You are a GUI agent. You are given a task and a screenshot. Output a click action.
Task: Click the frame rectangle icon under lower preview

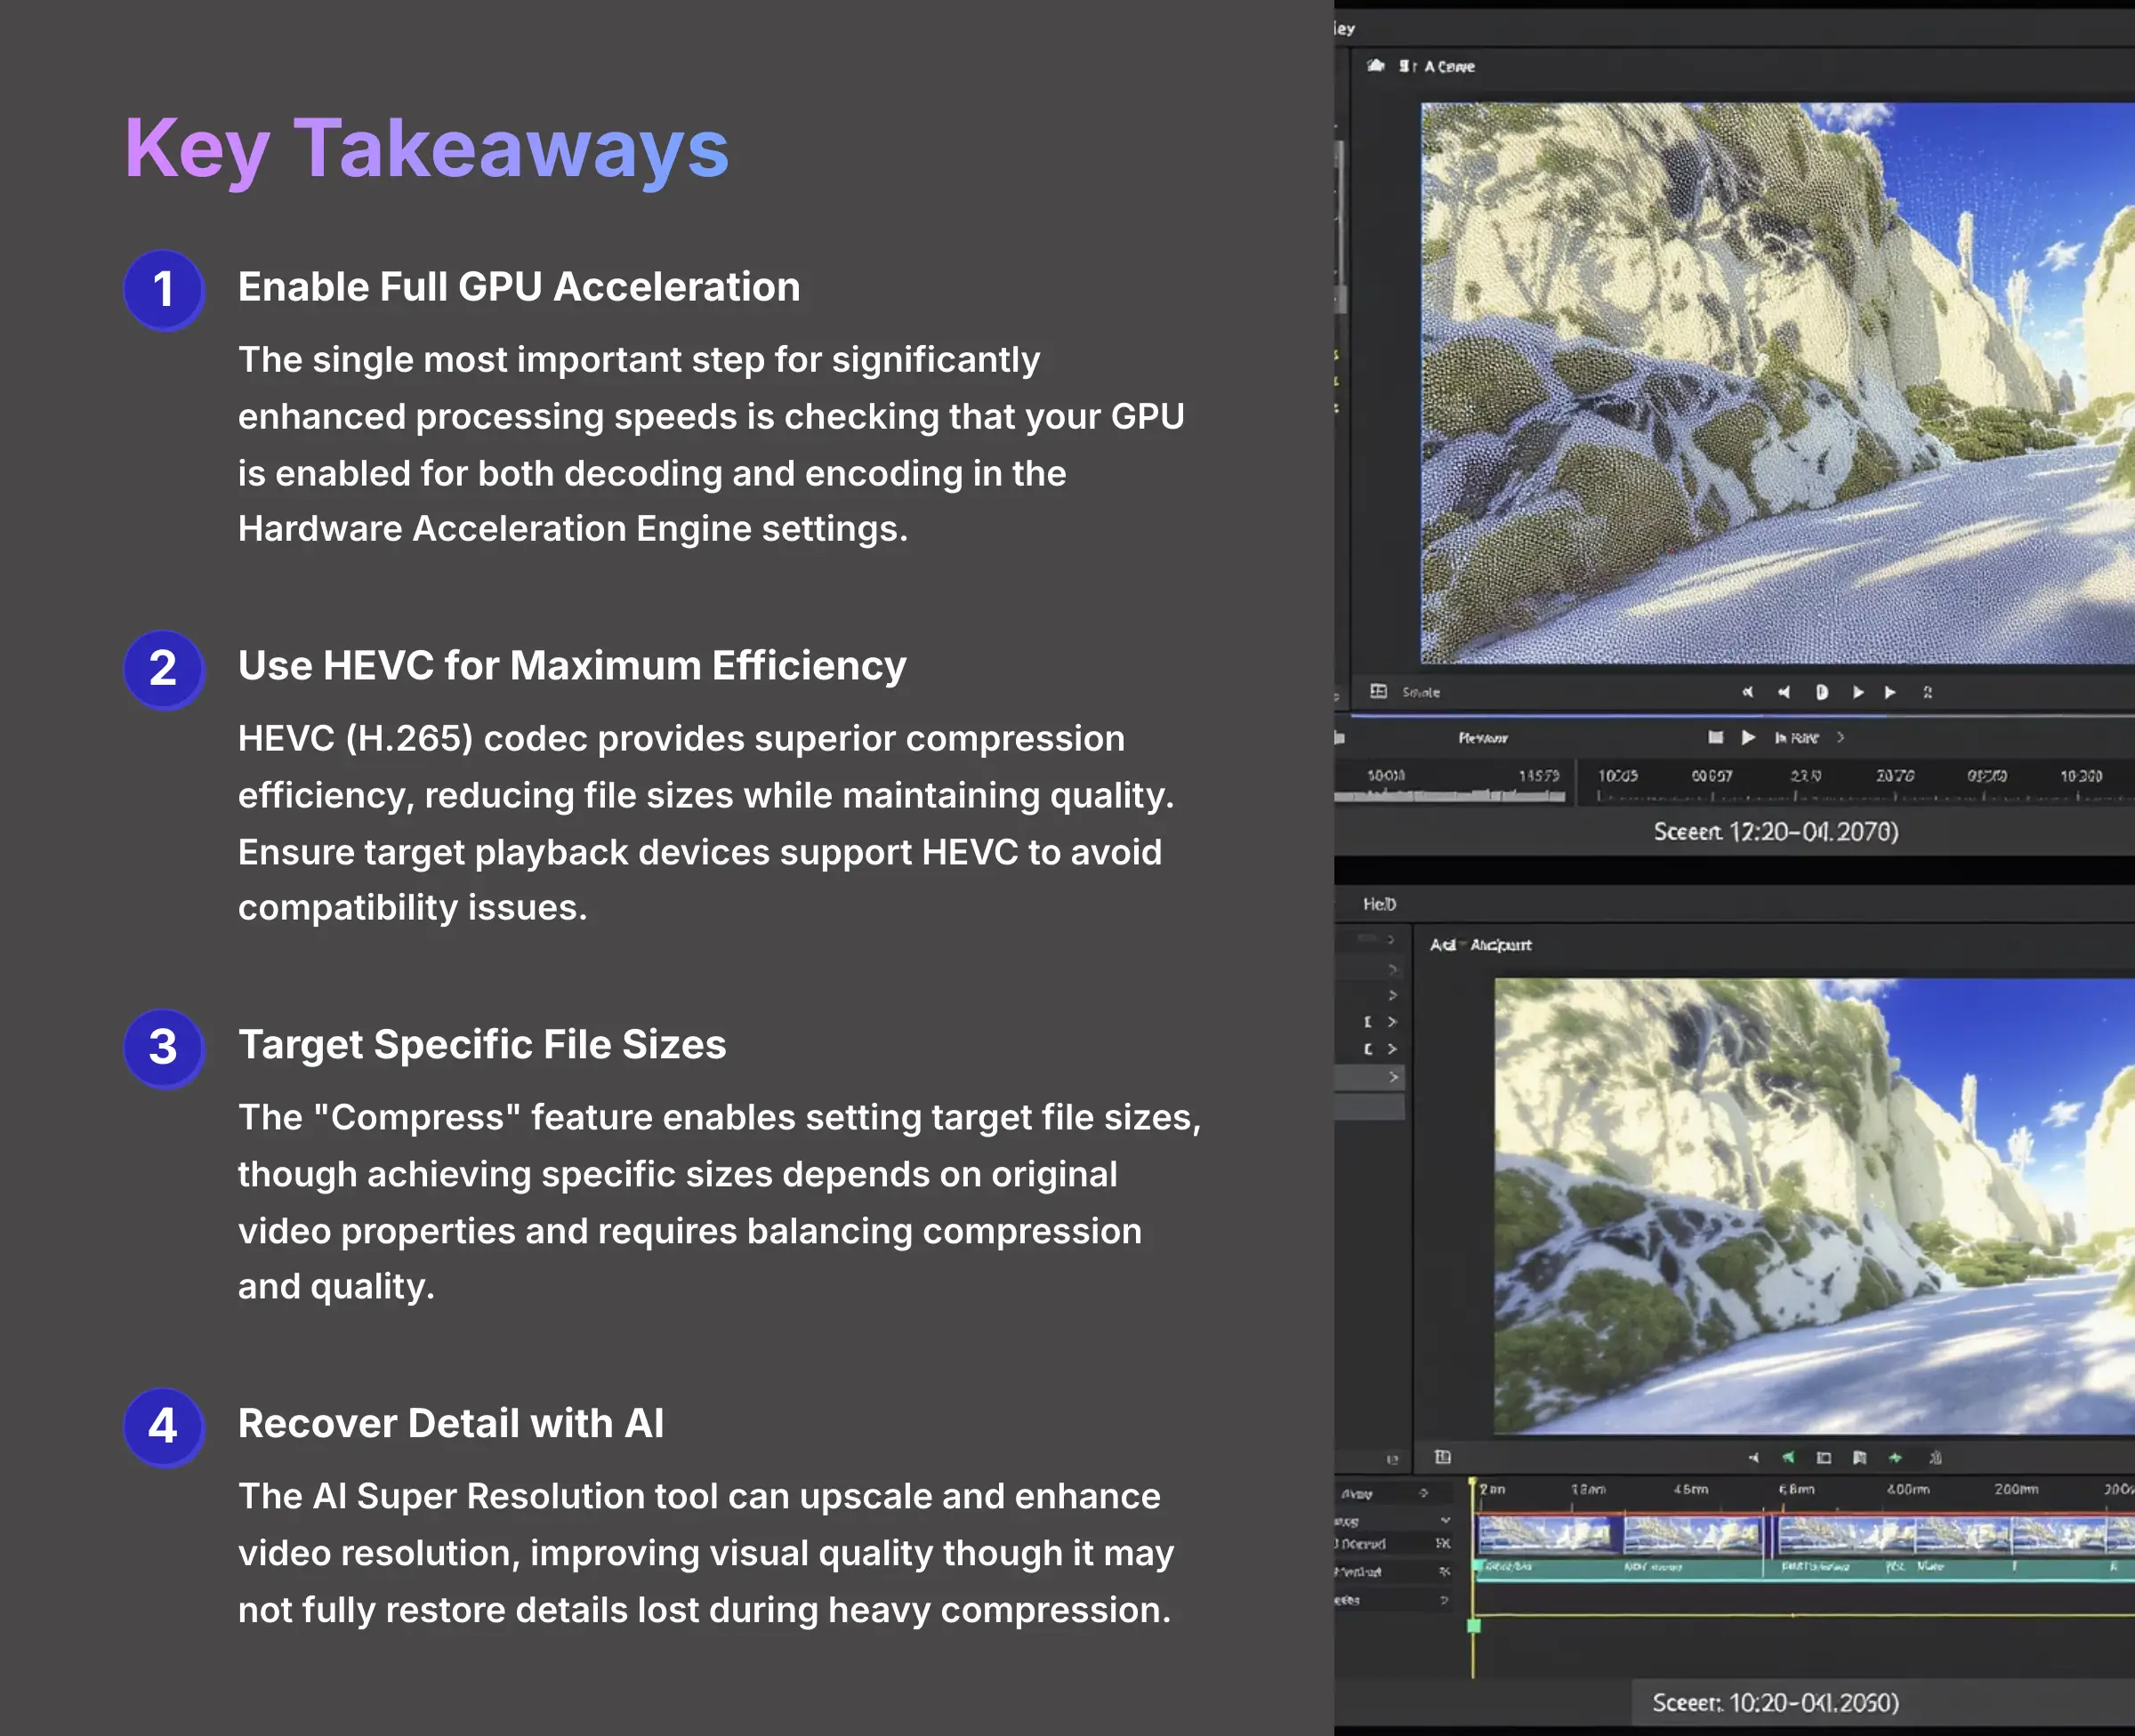(1824, 1458)
